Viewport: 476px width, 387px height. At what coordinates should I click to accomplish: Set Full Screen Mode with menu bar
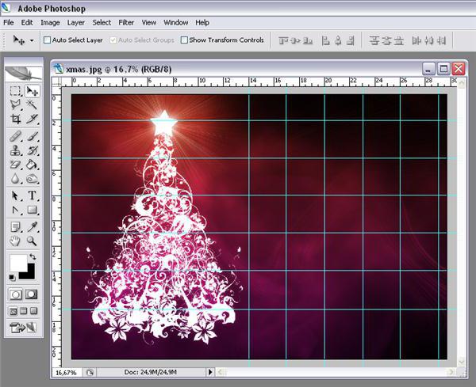click(x=23, y=311)
